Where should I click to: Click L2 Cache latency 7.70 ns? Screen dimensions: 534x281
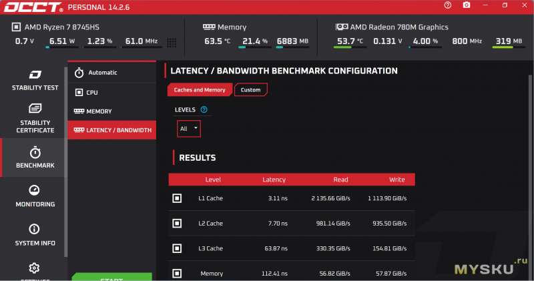pos(278,224)
